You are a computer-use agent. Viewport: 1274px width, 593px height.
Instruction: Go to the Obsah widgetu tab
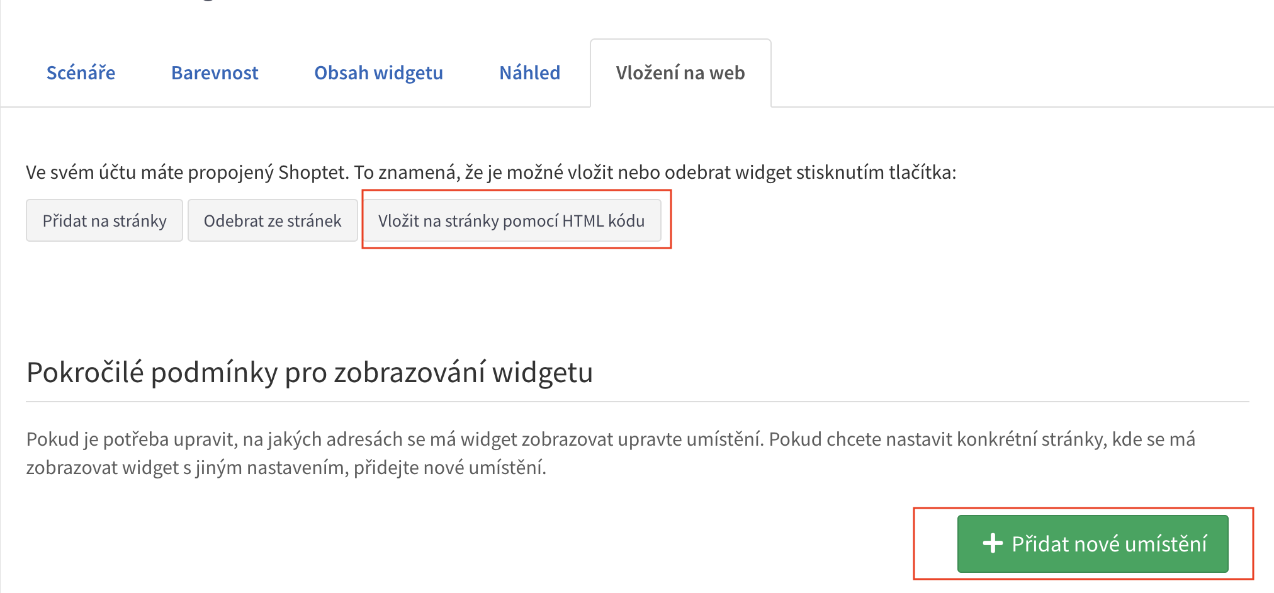pos(378,73)
